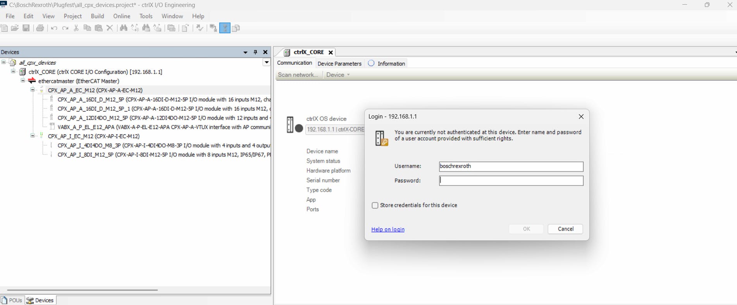Enable Store credentials for this device
Image resolution: width=737 pixels, height=305 pixels.
pyautogui.click(x=375, y=205)
